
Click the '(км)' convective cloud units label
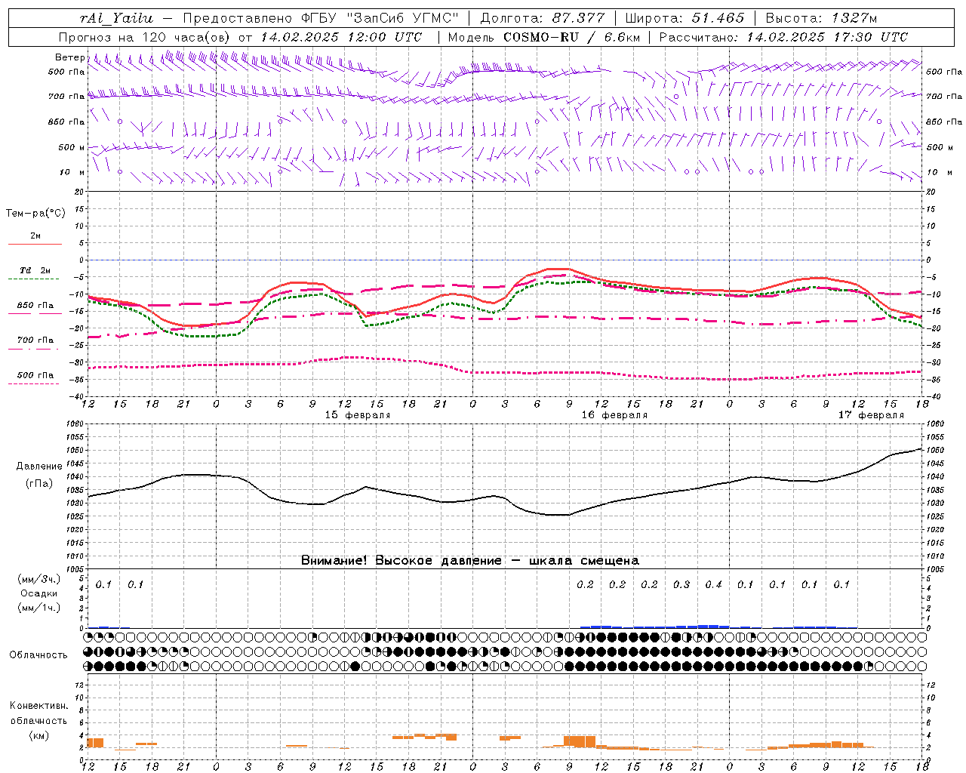pyautogui.click(x=38, y=735)
